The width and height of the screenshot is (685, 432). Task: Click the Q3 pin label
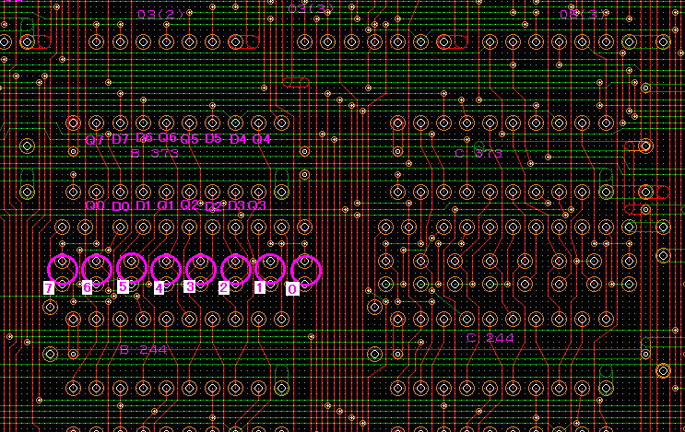[x=257, y=205]
